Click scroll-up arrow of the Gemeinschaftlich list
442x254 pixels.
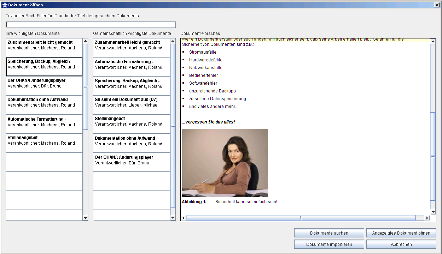173,41
